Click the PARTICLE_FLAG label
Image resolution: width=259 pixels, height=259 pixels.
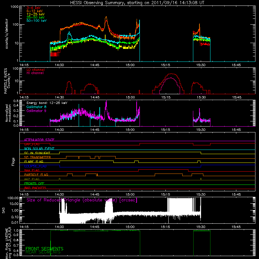pos(36,175)
